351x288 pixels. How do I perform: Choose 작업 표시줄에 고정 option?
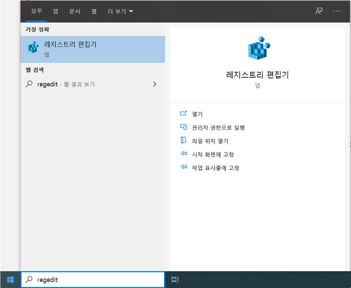pos(215,168)
